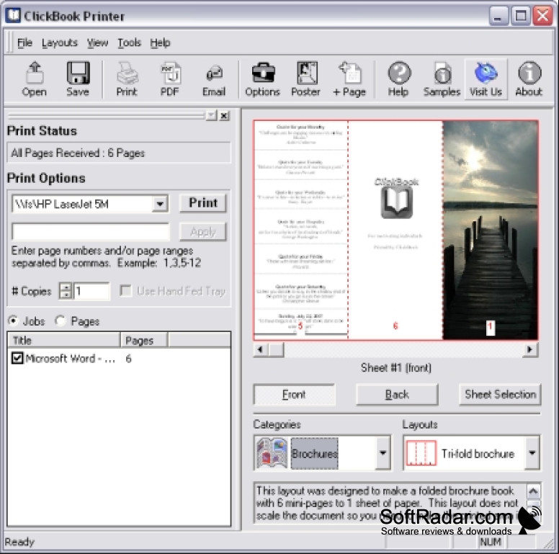This screenshot has width=559, height=554.
Task: Open the View menu
Action: (97, 43)
